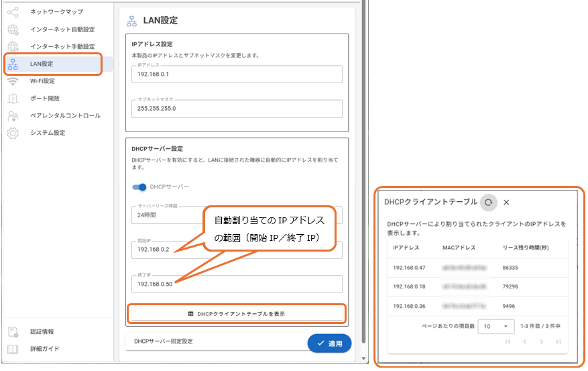This screenshot has width=588, height=371.
Task: Click the サブネットマスク input field
Action: [237, 109]
